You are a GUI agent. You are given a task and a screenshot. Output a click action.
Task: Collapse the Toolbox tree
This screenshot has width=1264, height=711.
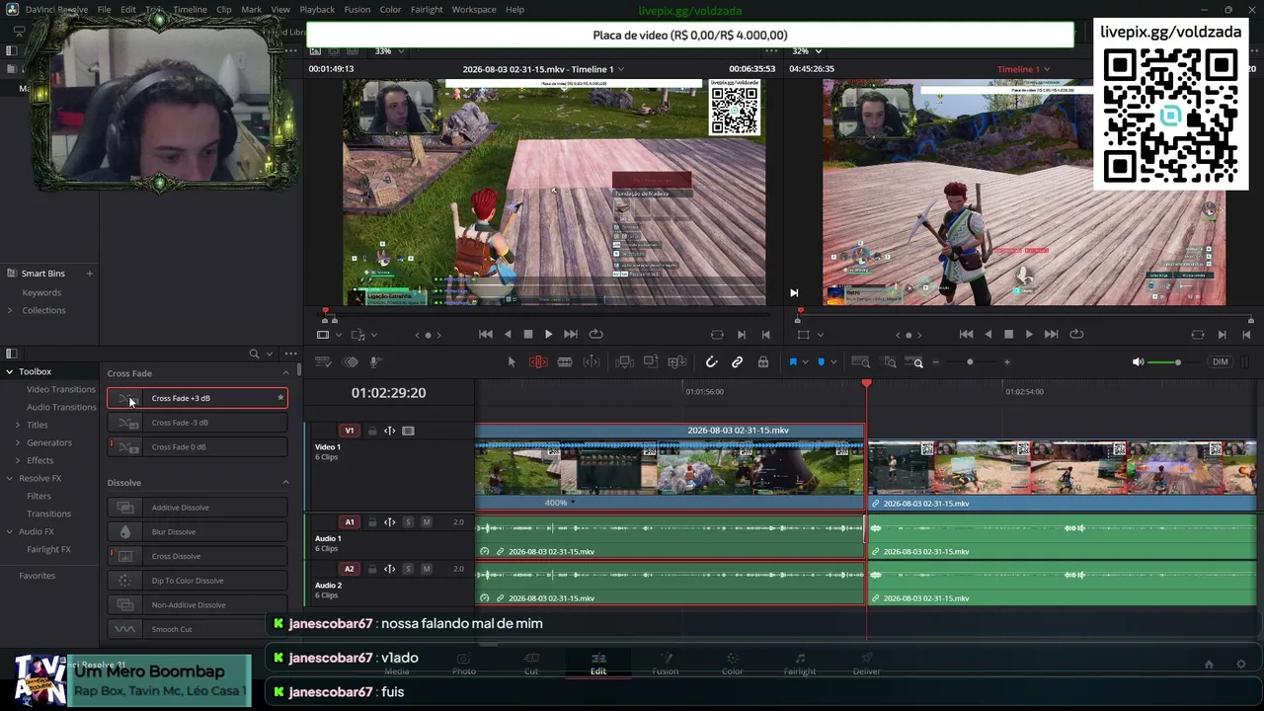pos(9,371)
